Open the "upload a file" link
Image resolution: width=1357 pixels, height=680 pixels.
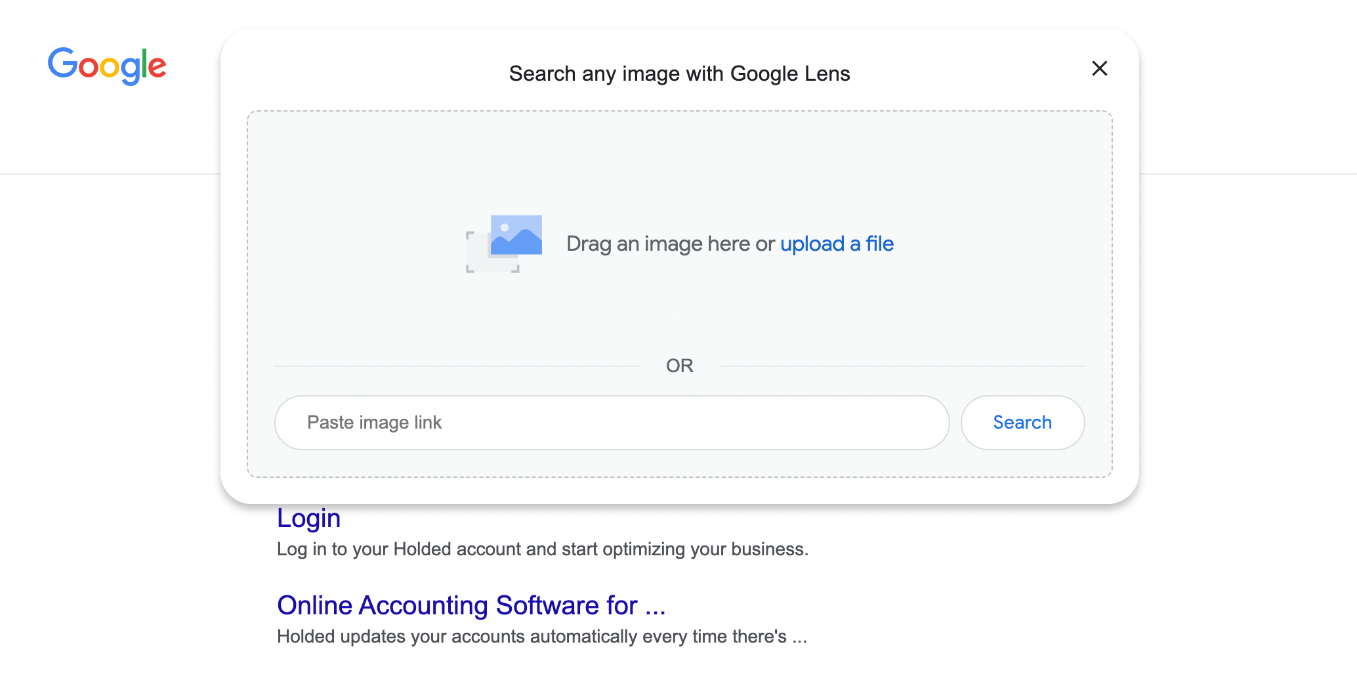(x=837, y=244)
